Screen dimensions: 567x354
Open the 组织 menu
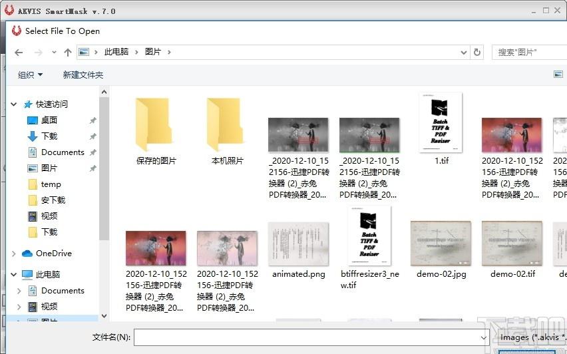[30, 75]
